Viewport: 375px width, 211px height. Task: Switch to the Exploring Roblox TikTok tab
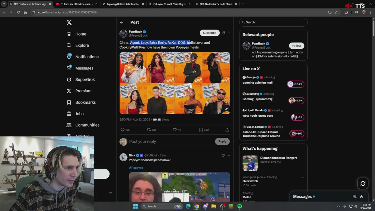click(x=123, y=4)
